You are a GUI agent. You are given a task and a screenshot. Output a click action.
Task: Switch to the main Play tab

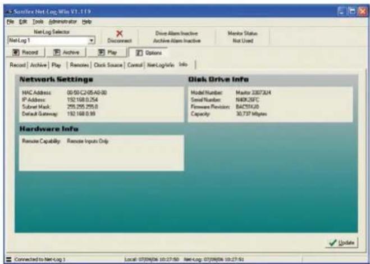tap(107, 52)
